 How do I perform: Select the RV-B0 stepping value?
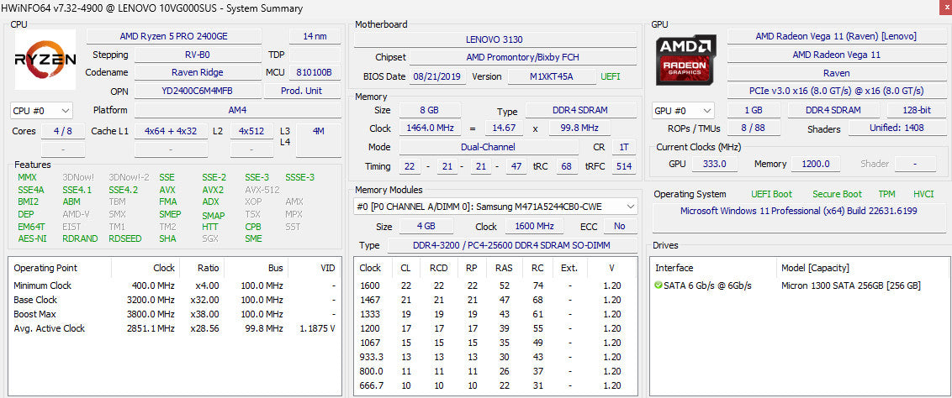tap(198, 55)
